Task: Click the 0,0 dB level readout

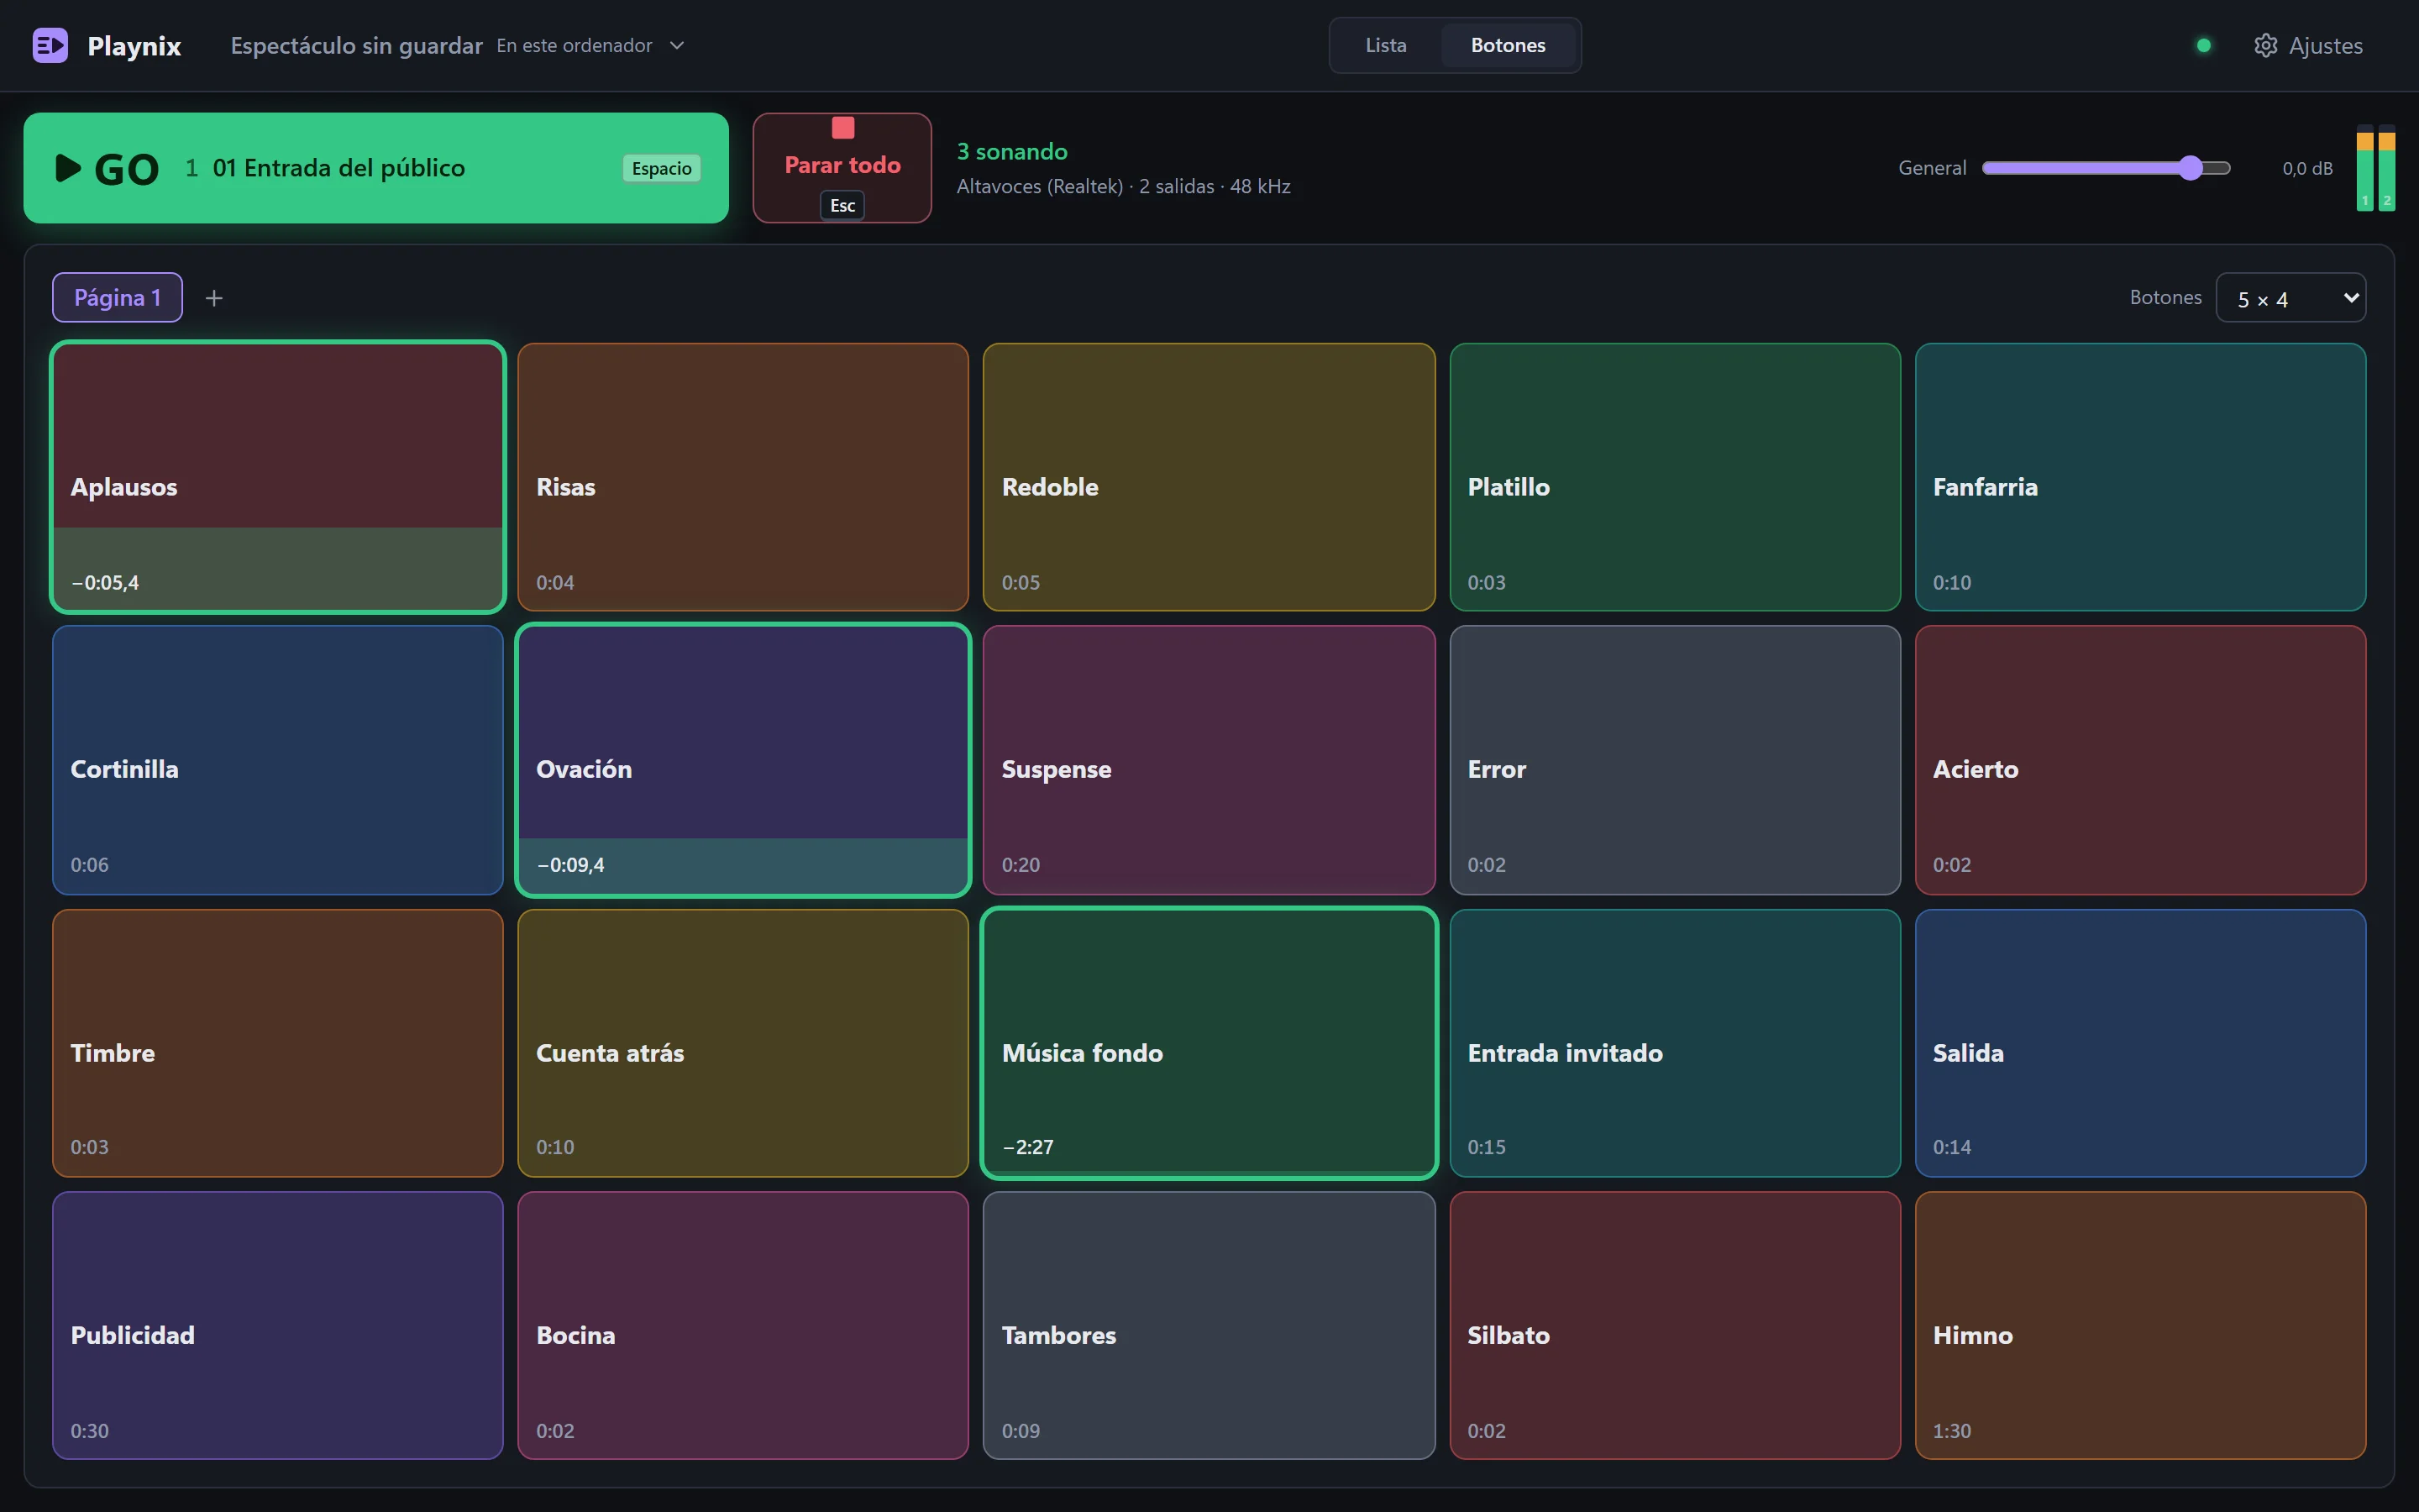Action: tap(2307, 168)
